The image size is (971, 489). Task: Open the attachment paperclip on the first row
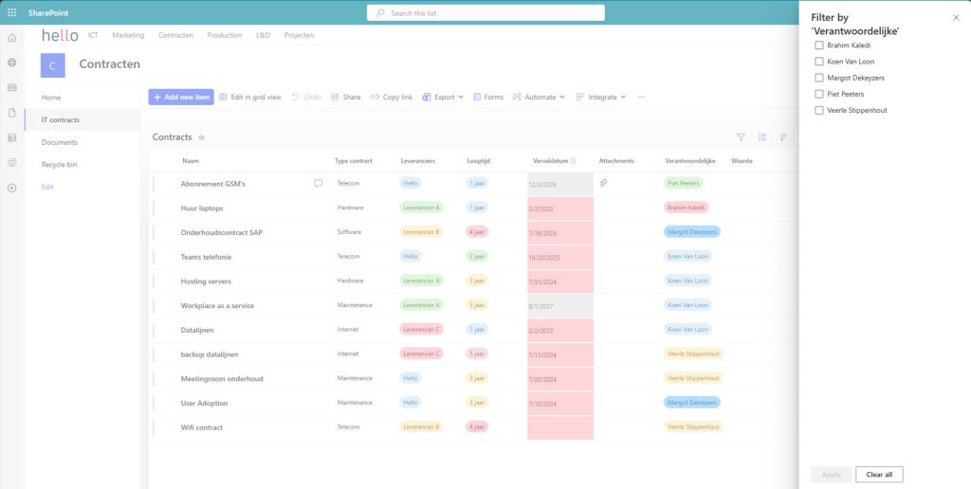coord(603,183)
